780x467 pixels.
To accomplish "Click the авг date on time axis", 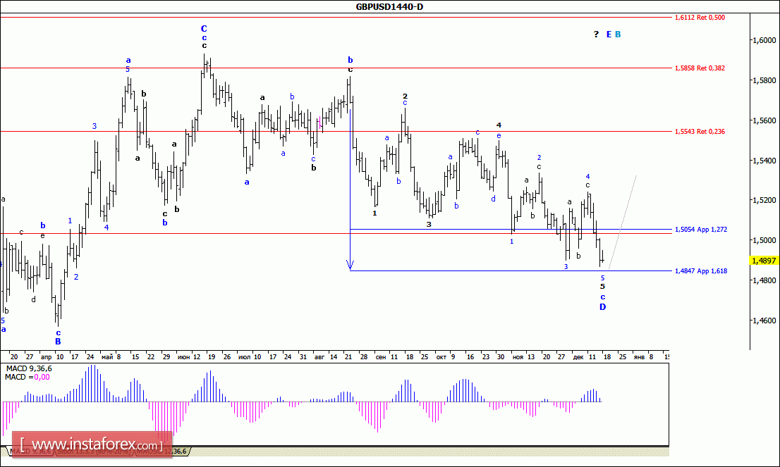I will (319, 356).
